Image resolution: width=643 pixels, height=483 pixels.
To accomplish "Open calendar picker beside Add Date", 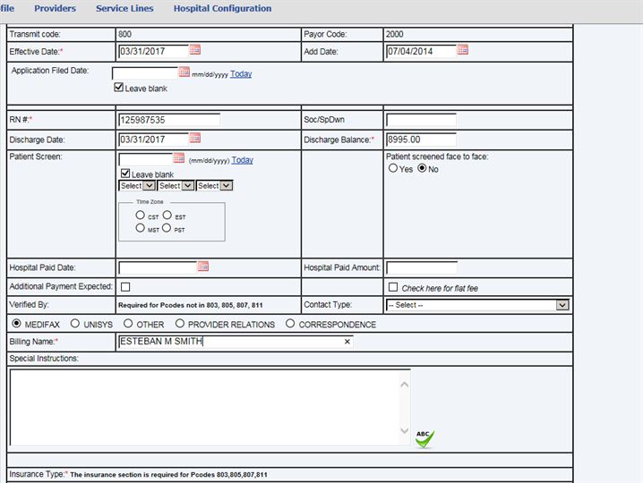I will click(x=463, y=50).
